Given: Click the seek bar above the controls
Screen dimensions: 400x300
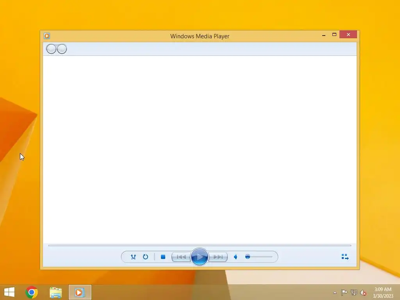Looking at the screenshot, I should point(200,245).
